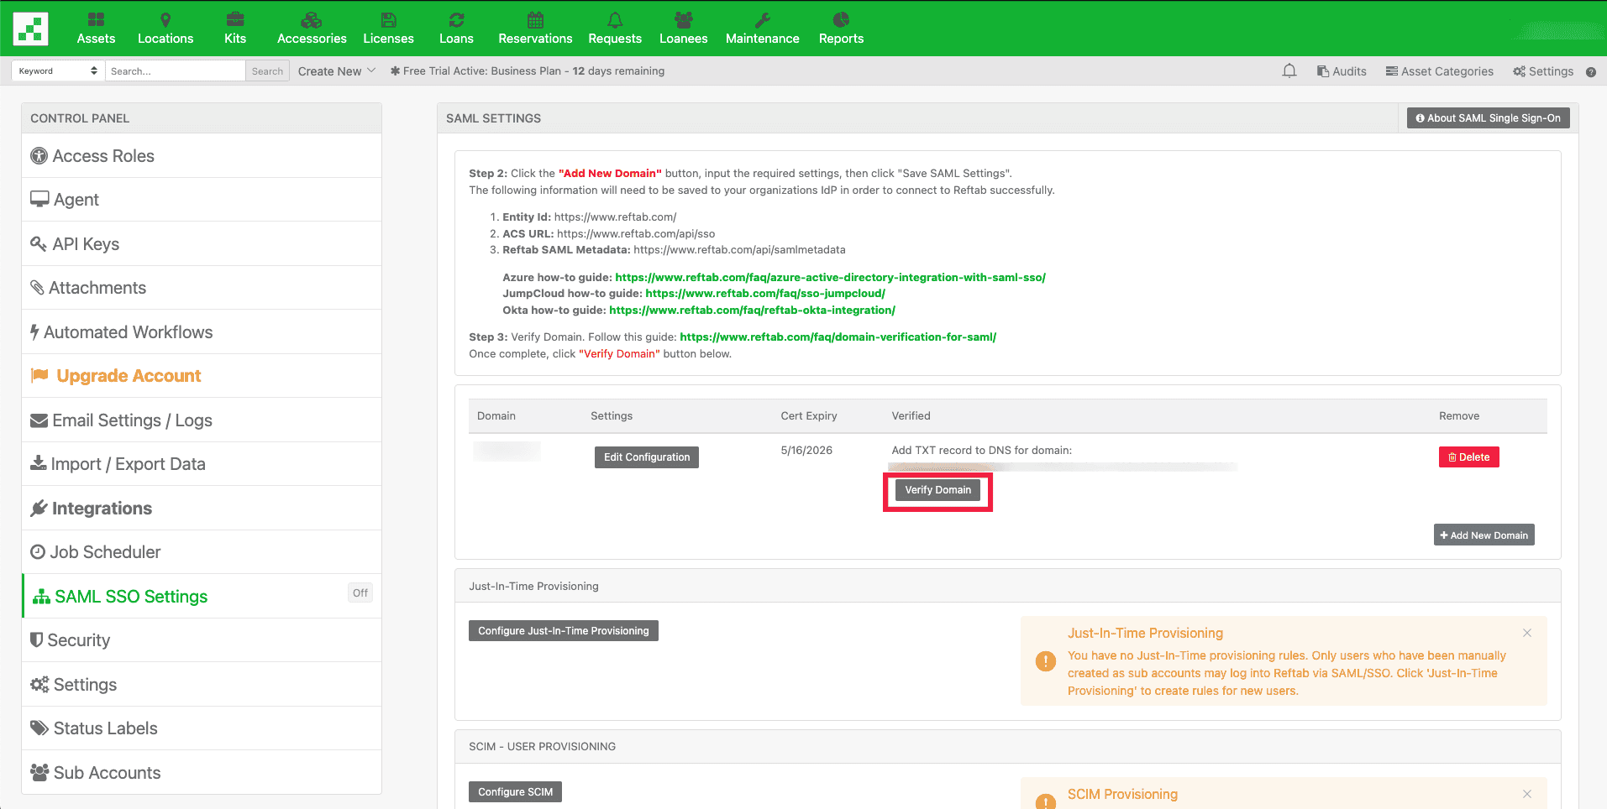Open Audits from the sub-toolbar
The height and width of the screenshot is (809, 1607).
pos(1342,71)
